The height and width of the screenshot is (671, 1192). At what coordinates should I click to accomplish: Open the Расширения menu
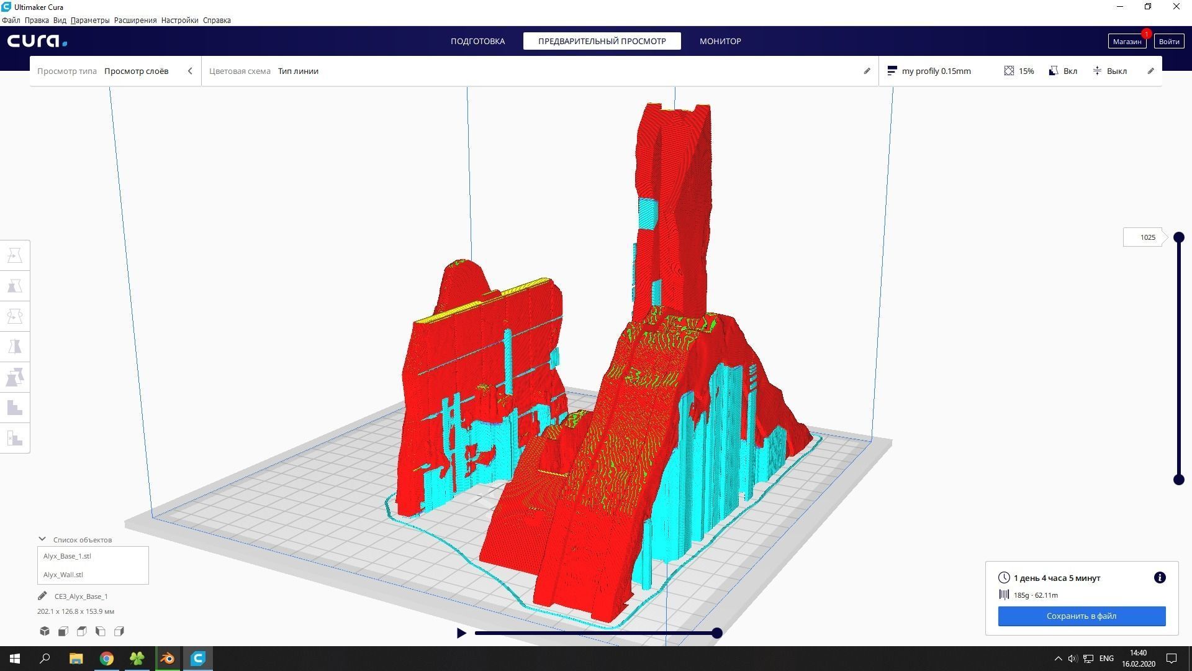pyautogui.click(x=135, y=20)
